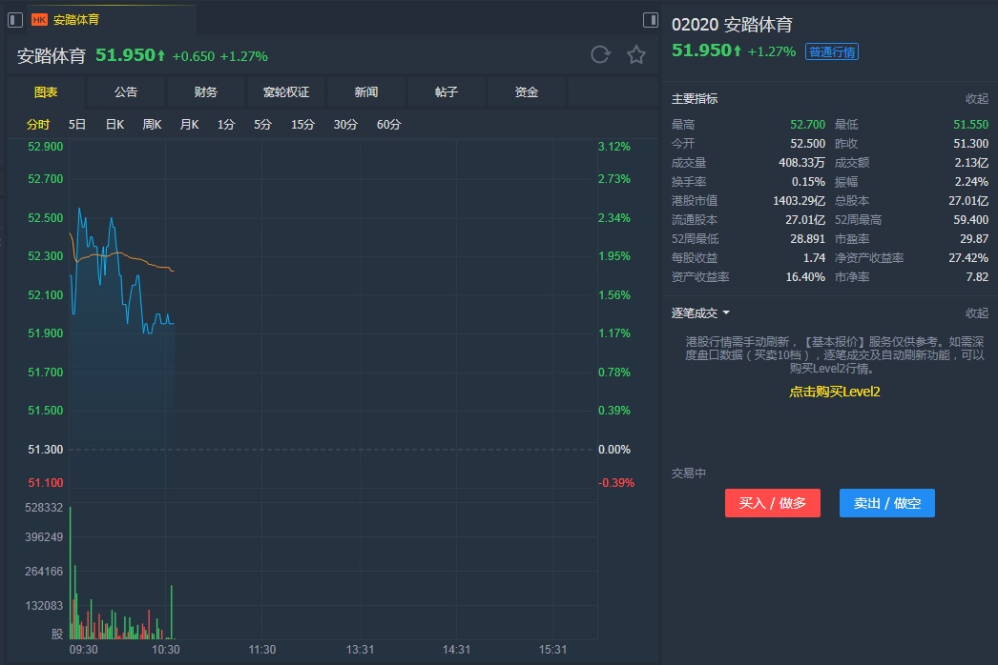Select the 1分 interval
This screenshot has height=665, width=998.
click(226, 125)
